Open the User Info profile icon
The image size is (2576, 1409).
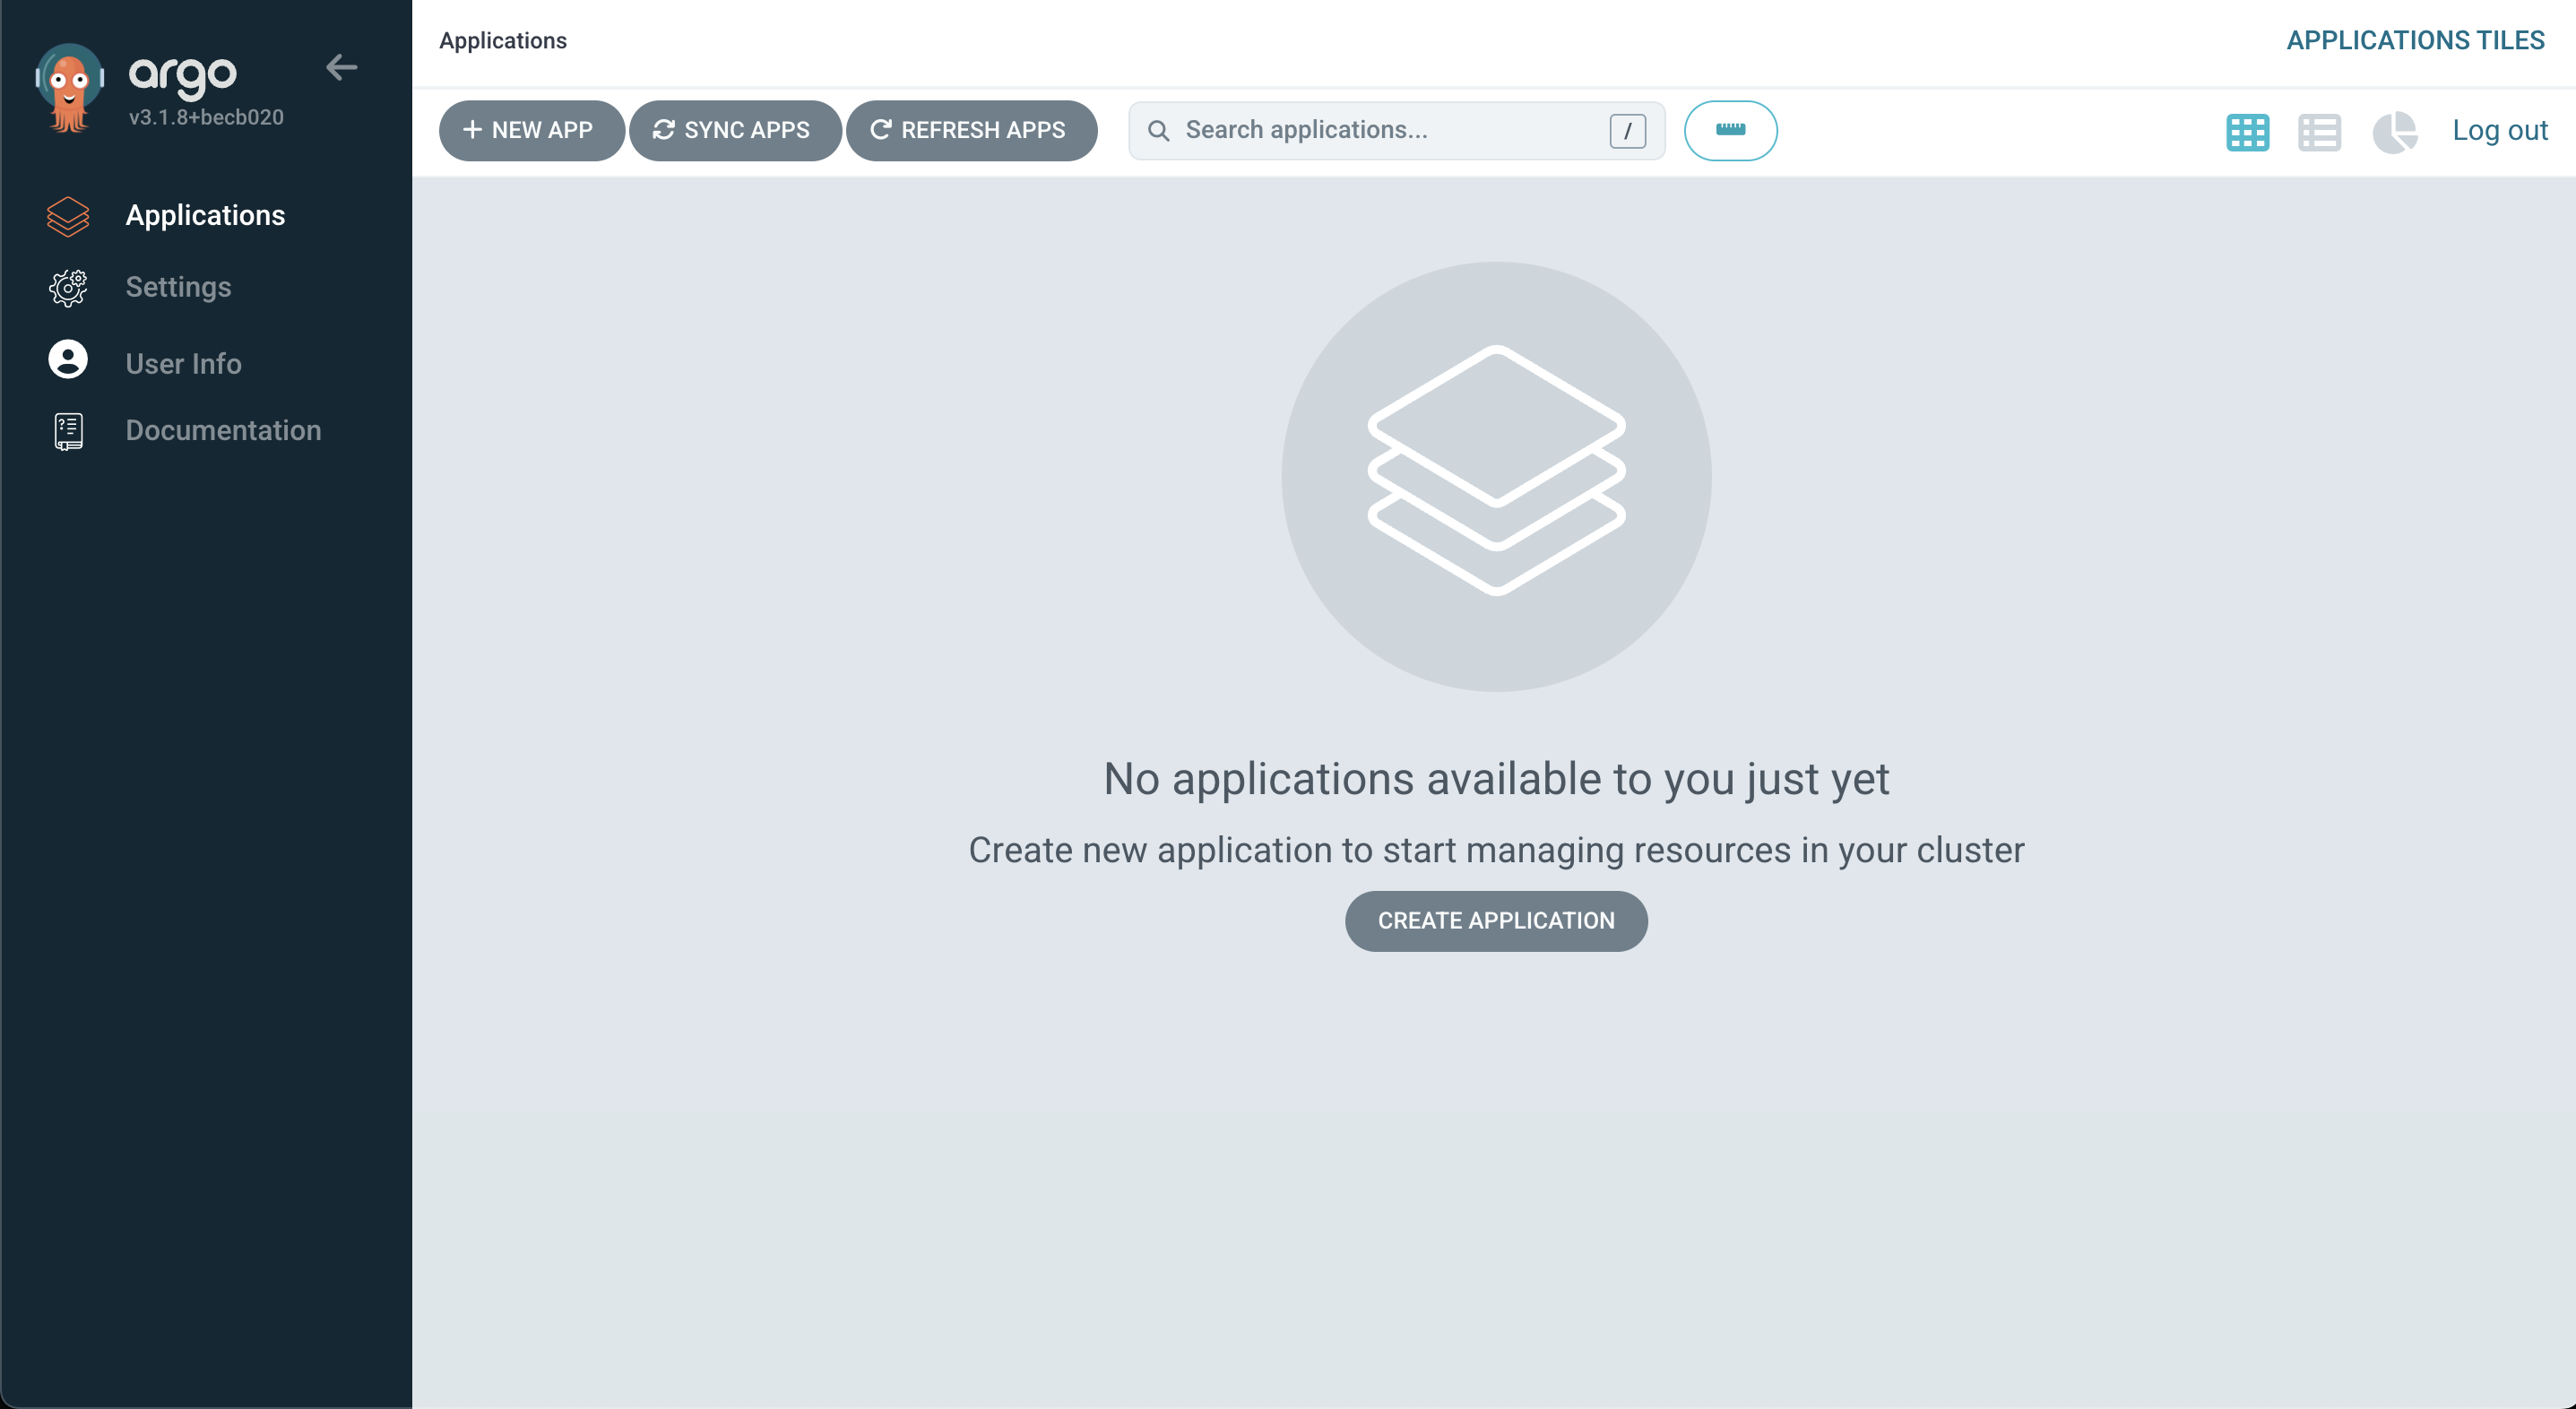coord(68,360)
